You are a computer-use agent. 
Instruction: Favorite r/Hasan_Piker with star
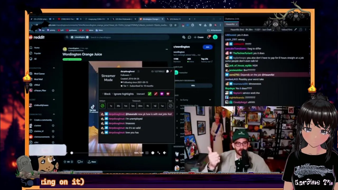(x=53, y=91)
